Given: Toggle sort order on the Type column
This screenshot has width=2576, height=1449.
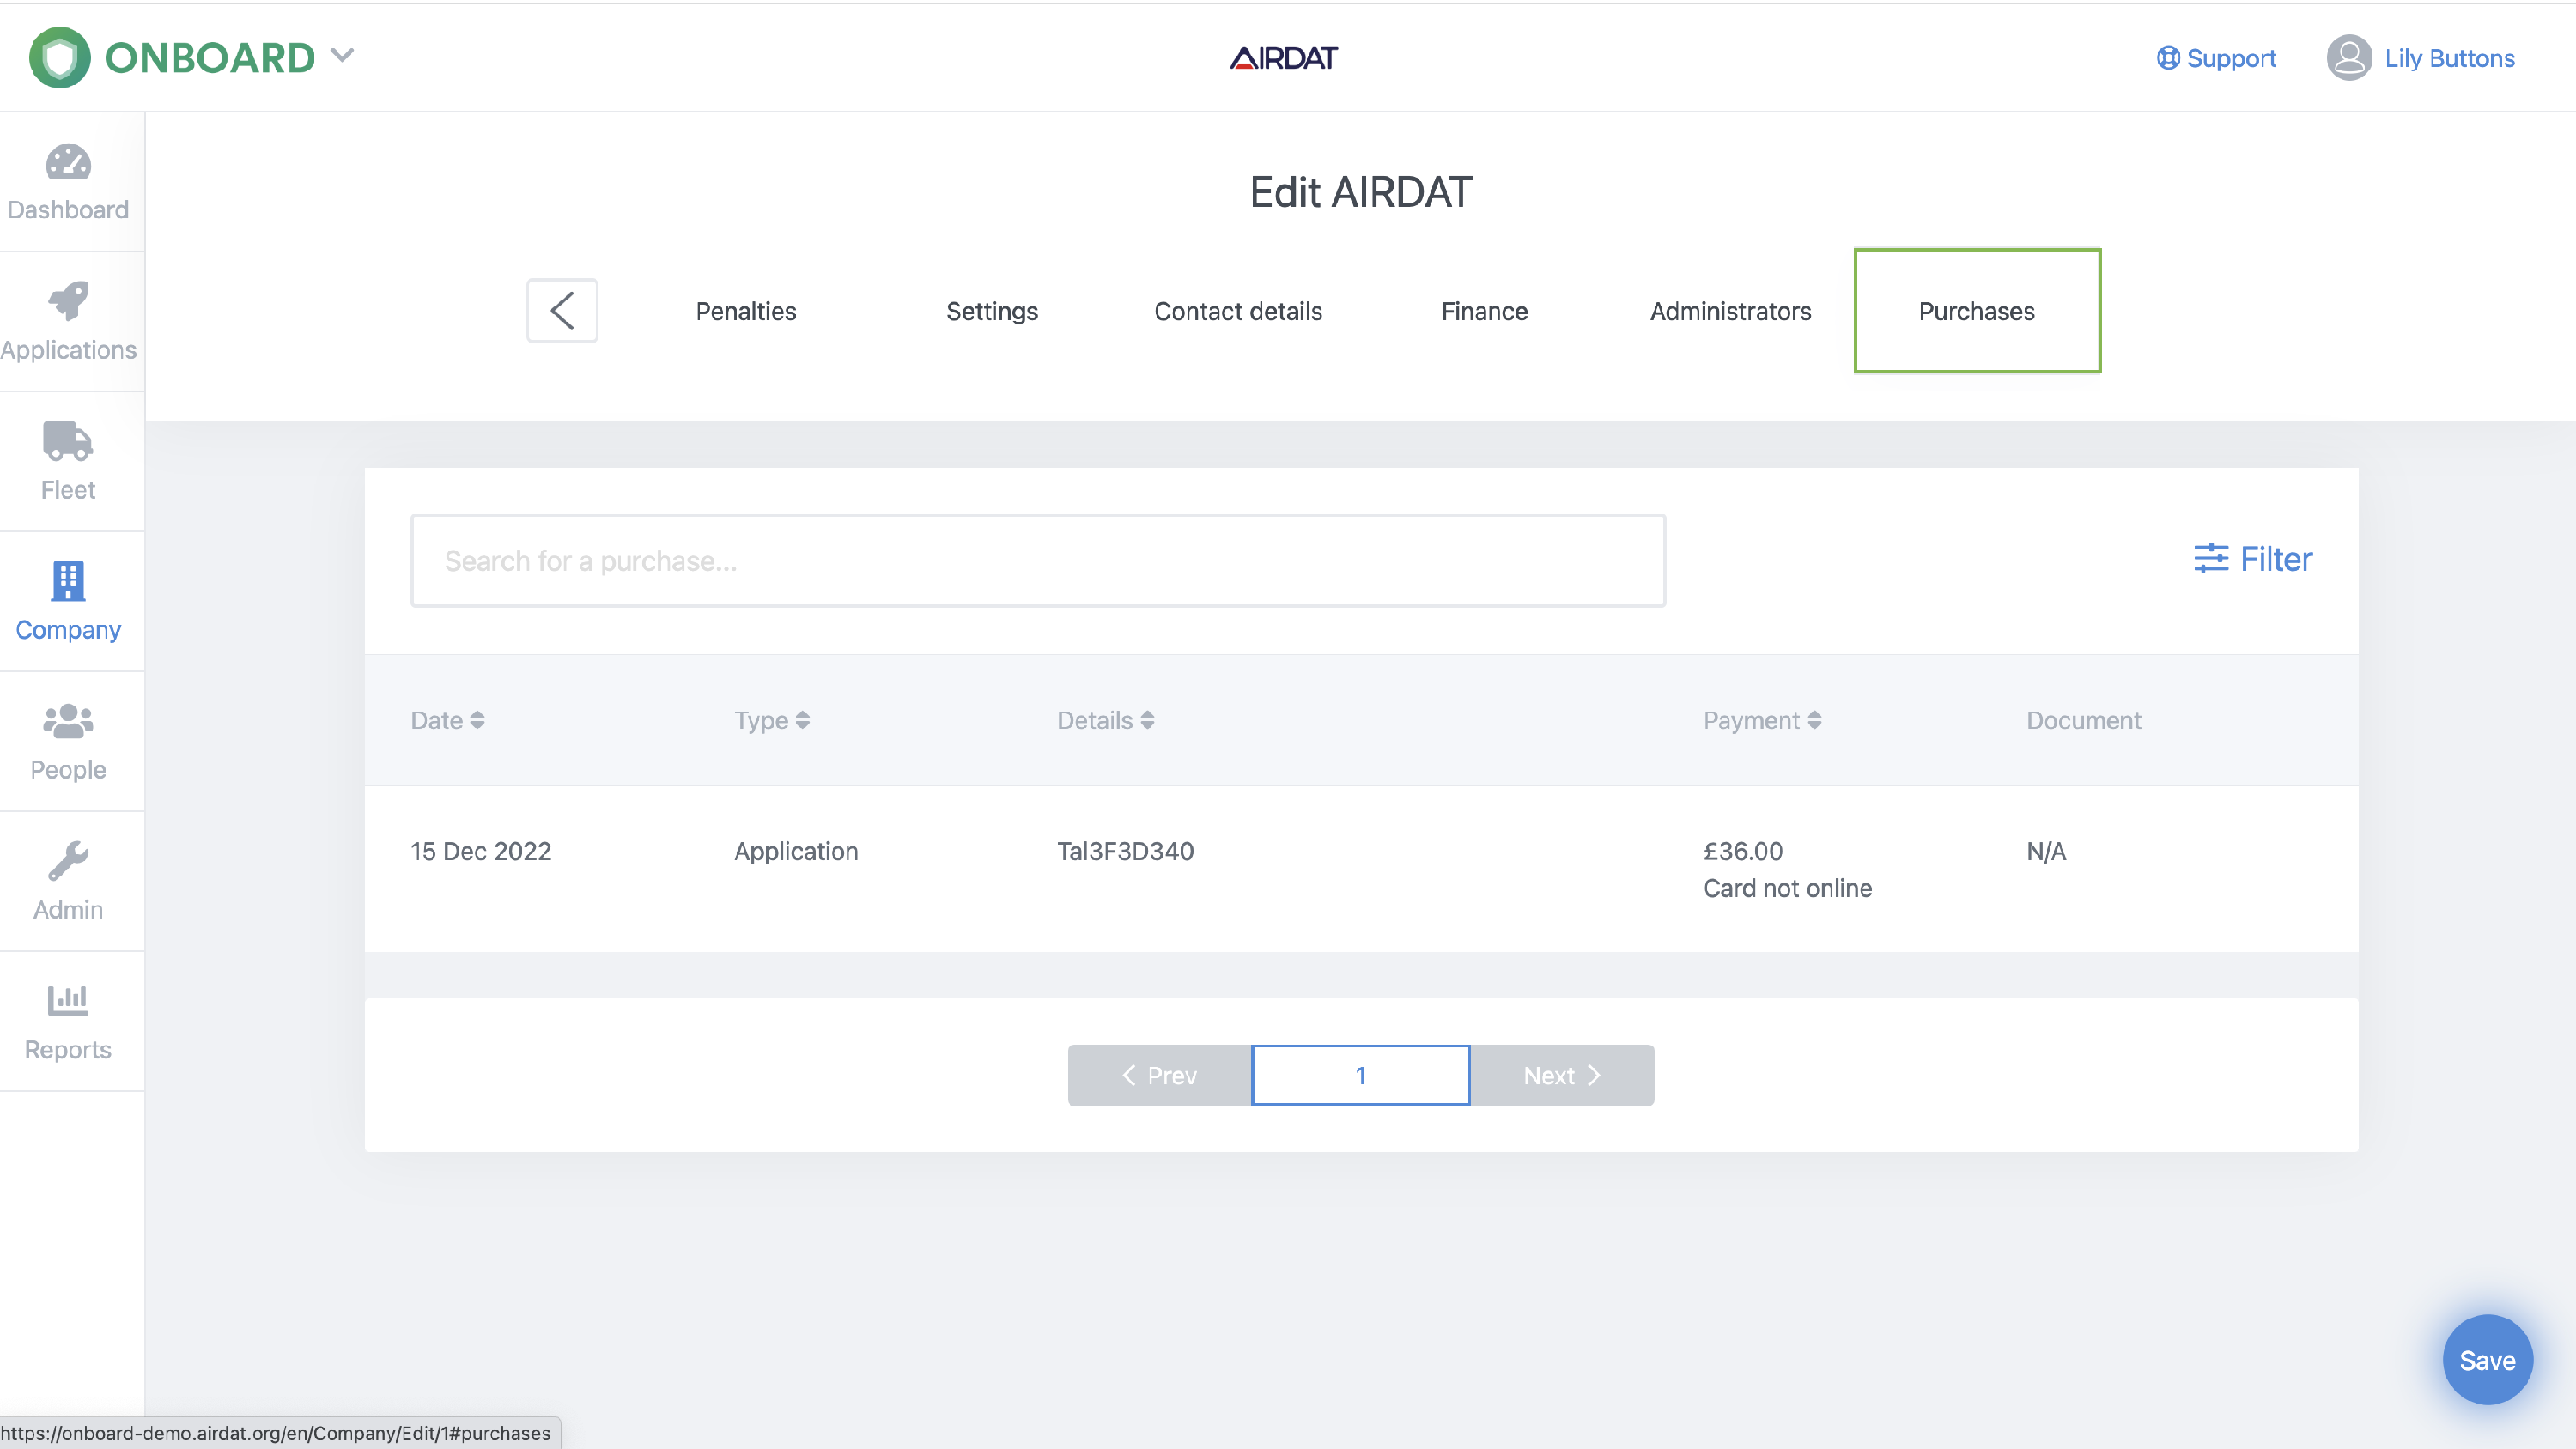Looking at the screenshot, I should click(771, 720).
